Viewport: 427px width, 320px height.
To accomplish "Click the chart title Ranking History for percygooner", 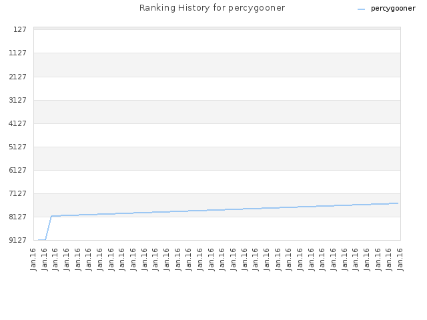I will coord(212,8).
